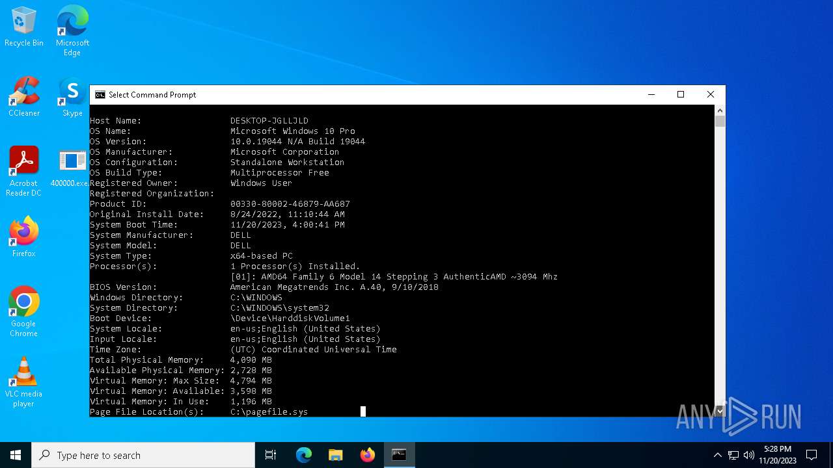Click the taskbar search box
833x468 pixels.
pyautogui.click(x=143, y=455)
